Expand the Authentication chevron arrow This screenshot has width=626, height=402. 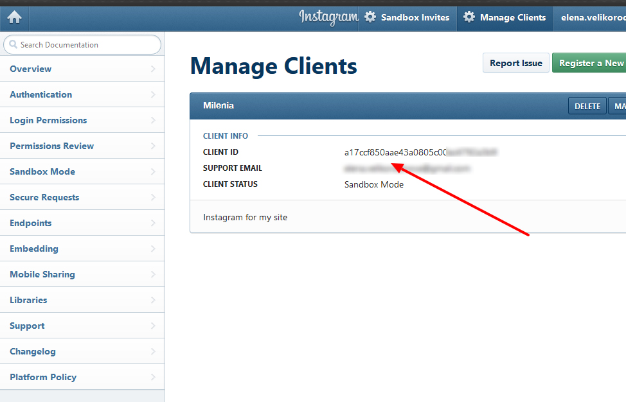click(153, 94)
